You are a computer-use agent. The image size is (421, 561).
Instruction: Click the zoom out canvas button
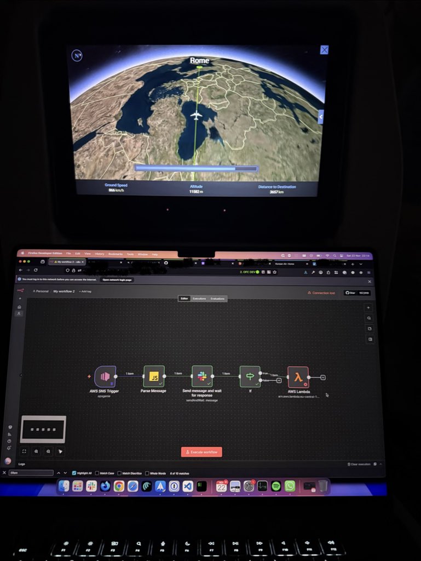coord(48,451)
